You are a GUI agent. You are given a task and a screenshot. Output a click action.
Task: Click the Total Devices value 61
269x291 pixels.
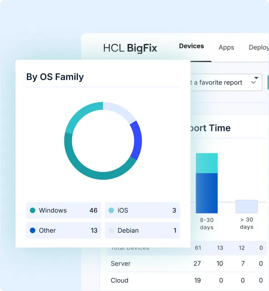(x=198, y=248)
